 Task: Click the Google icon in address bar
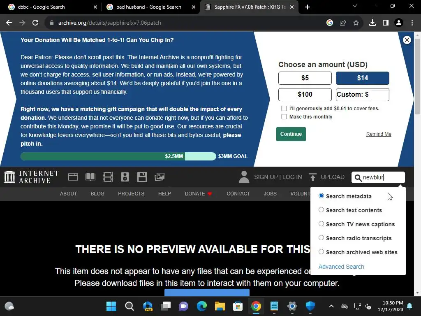click(330, 23)
